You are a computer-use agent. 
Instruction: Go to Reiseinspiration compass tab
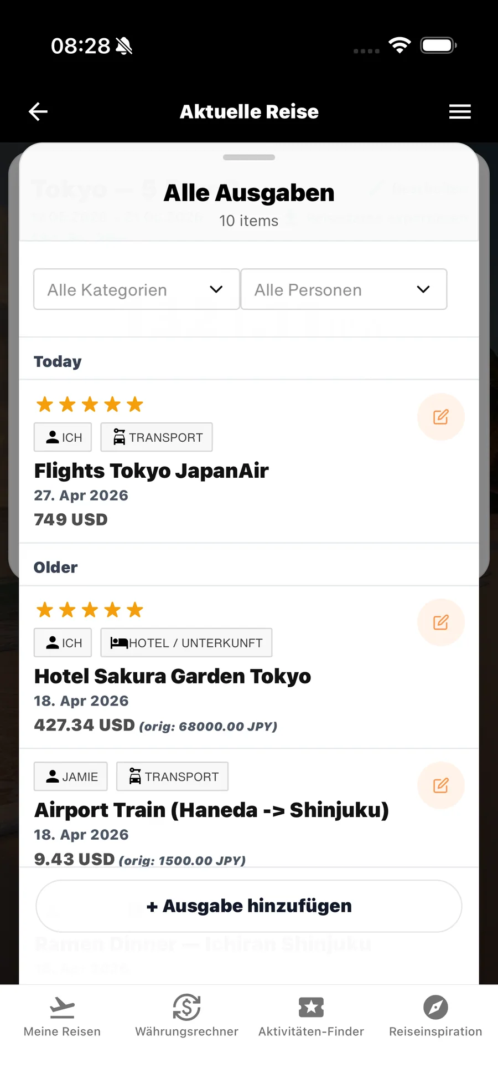tap(435, 1016)
